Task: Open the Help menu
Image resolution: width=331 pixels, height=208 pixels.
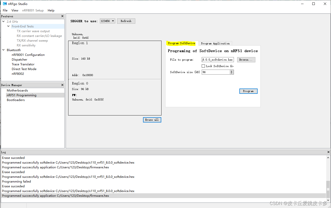Action: point(51,10)
